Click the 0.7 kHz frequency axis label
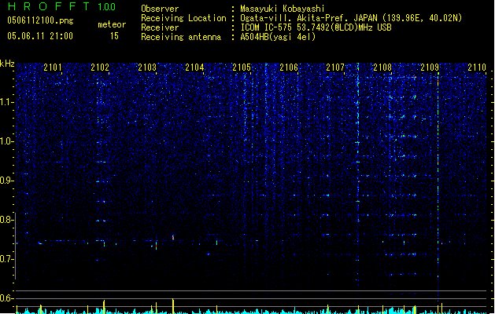This screenshot has height=314, width=495. [6, 259]
